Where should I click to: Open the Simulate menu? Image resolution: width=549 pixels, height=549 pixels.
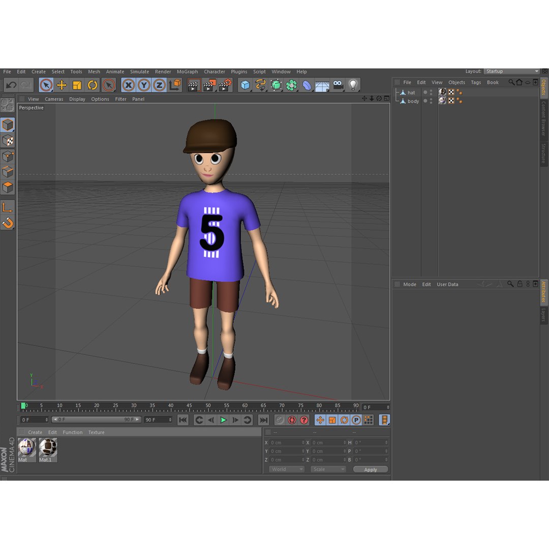point(139,72)
